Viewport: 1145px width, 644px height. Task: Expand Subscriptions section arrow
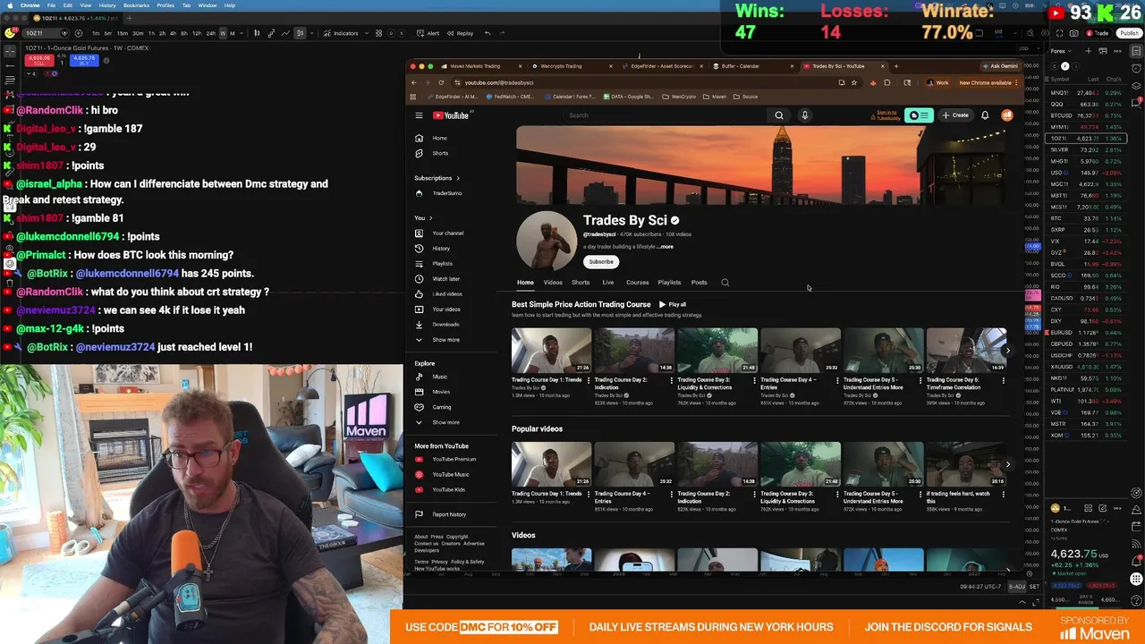coord(458,178)
